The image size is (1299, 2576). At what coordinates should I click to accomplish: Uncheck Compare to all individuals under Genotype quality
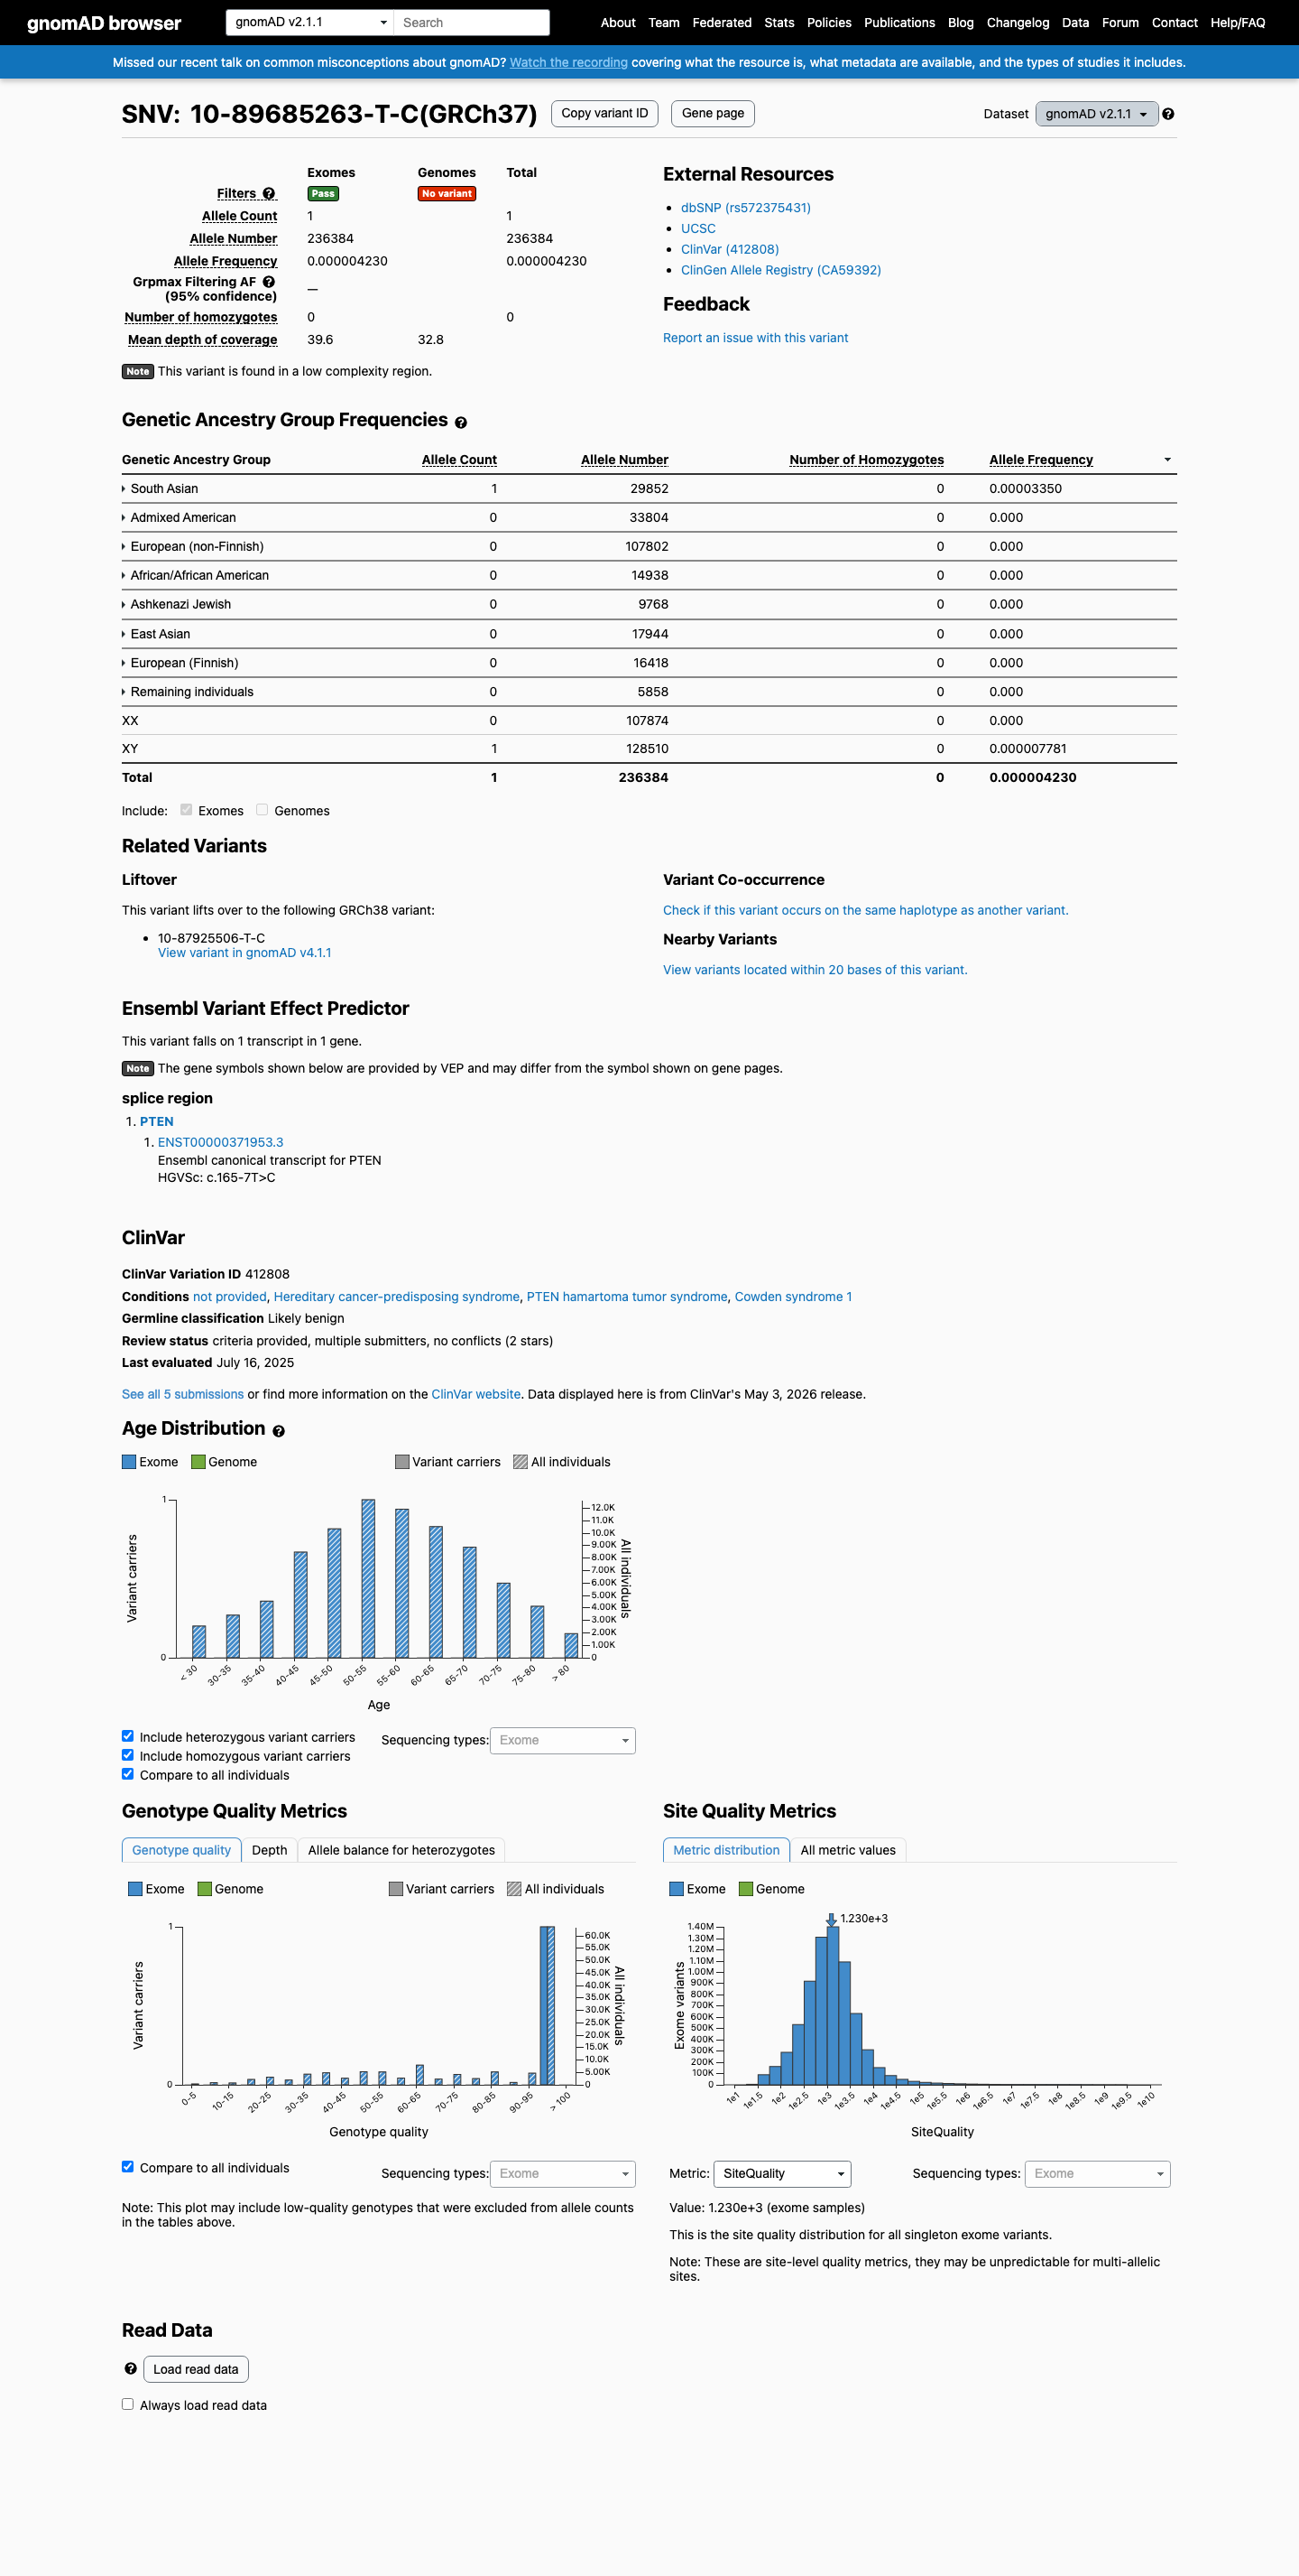pyautogui.click(x=128, y=2166)
